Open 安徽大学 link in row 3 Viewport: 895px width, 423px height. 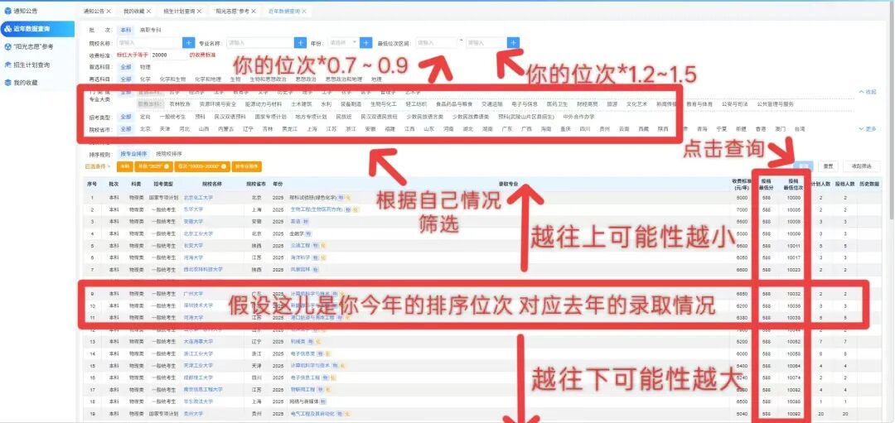pos(193,221)
